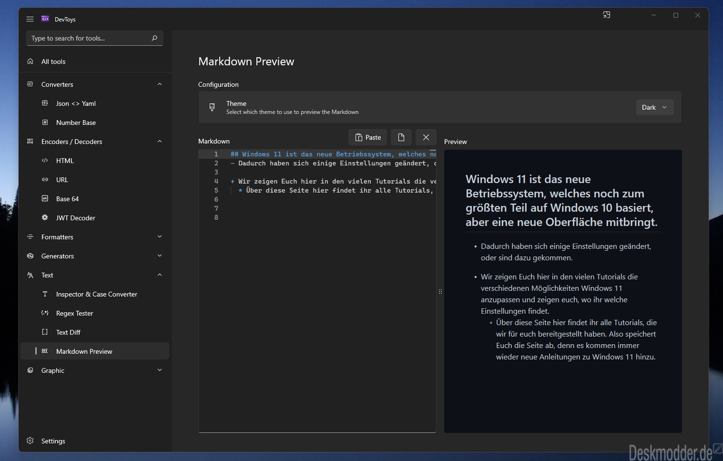Image resolution: width=723 pixels, height=461 pixels.
Task: Open Base 64 encoder tool
Action: [x=95, y=199]
